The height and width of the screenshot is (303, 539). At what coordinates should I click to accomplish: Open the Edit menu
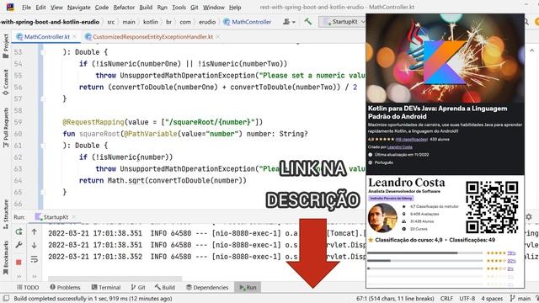point(40,8)
